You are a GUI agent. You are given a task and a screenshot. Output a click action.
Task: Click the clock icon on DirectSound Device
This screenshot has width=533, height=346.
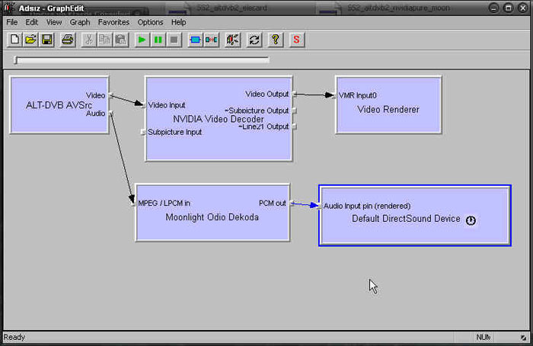471,220
